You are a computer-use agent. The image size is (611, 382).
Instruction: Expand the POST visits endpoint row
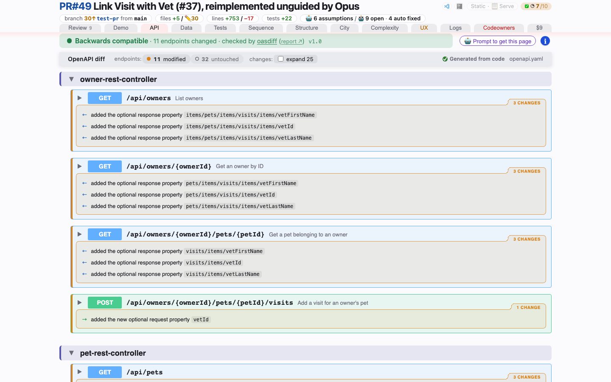pos(79,303)
